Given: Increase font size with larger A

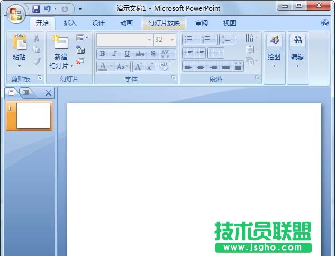Looking at the screenshot, I should pyautogui.click(x=139, y=67).
